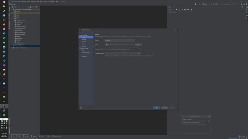Select build.gradle file in project tree

click(19, 31)
